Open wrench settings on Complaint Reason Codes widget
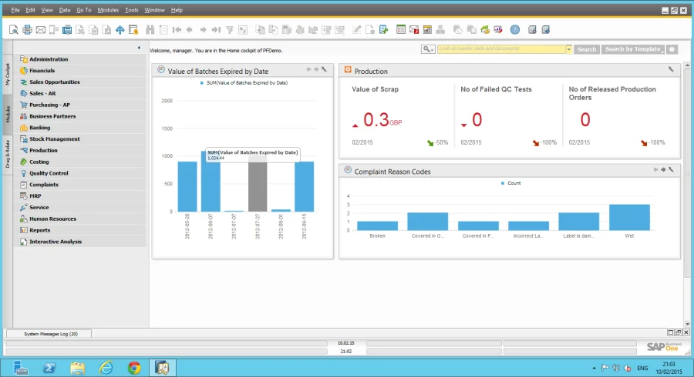Viewport: 694px width, 377px height. click(671, 169)
